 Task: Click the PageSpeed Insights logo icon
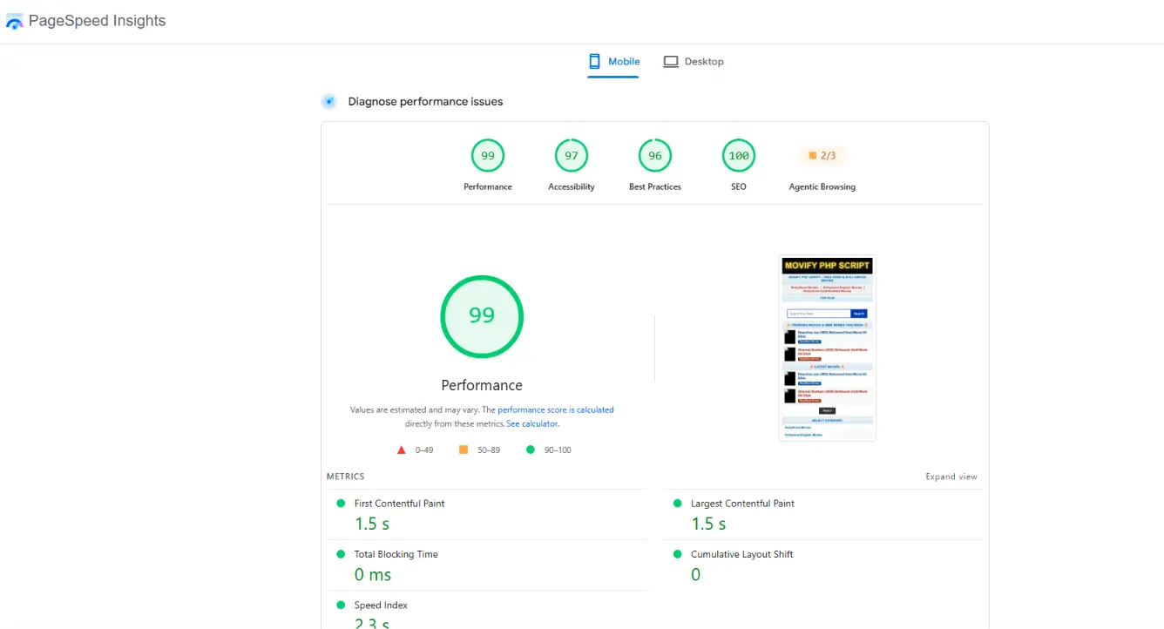tap(14, 21)
